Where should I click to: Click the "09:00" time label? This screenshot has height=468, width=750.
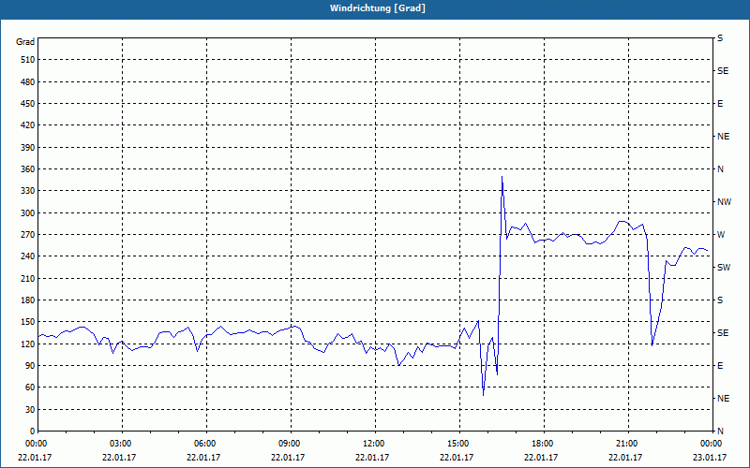pos(291,444)
